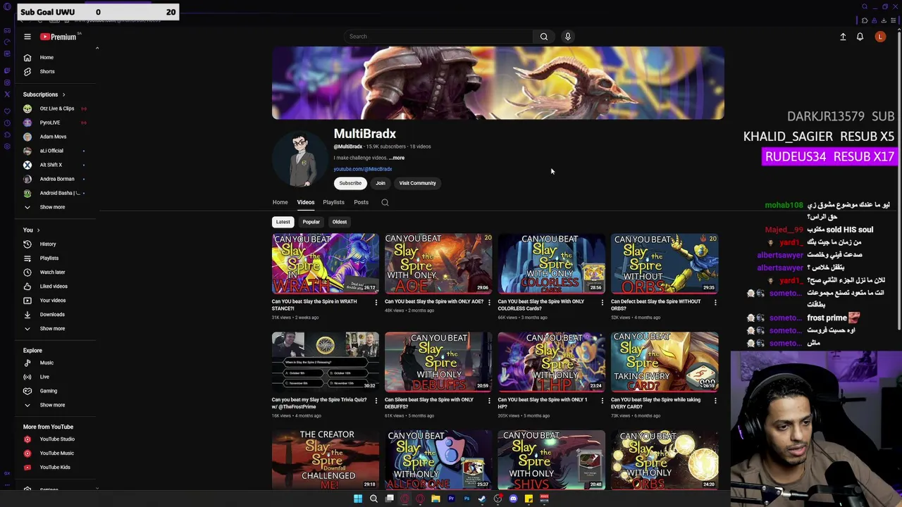Open Watch later in sidebar
The height and width of the screenshot is (507, 902).
(53, 272)
